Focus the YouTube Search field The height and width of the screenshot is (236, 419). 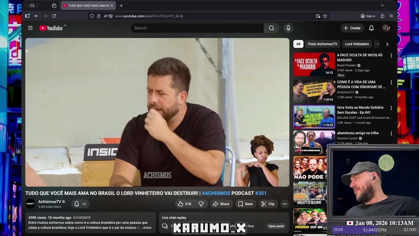click(197, 28)
